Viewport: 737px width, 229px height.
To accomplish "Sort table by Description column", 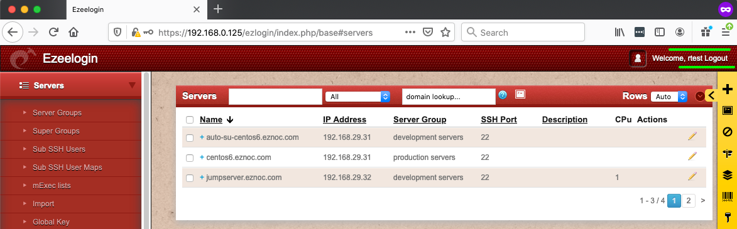I will [564, 120].
